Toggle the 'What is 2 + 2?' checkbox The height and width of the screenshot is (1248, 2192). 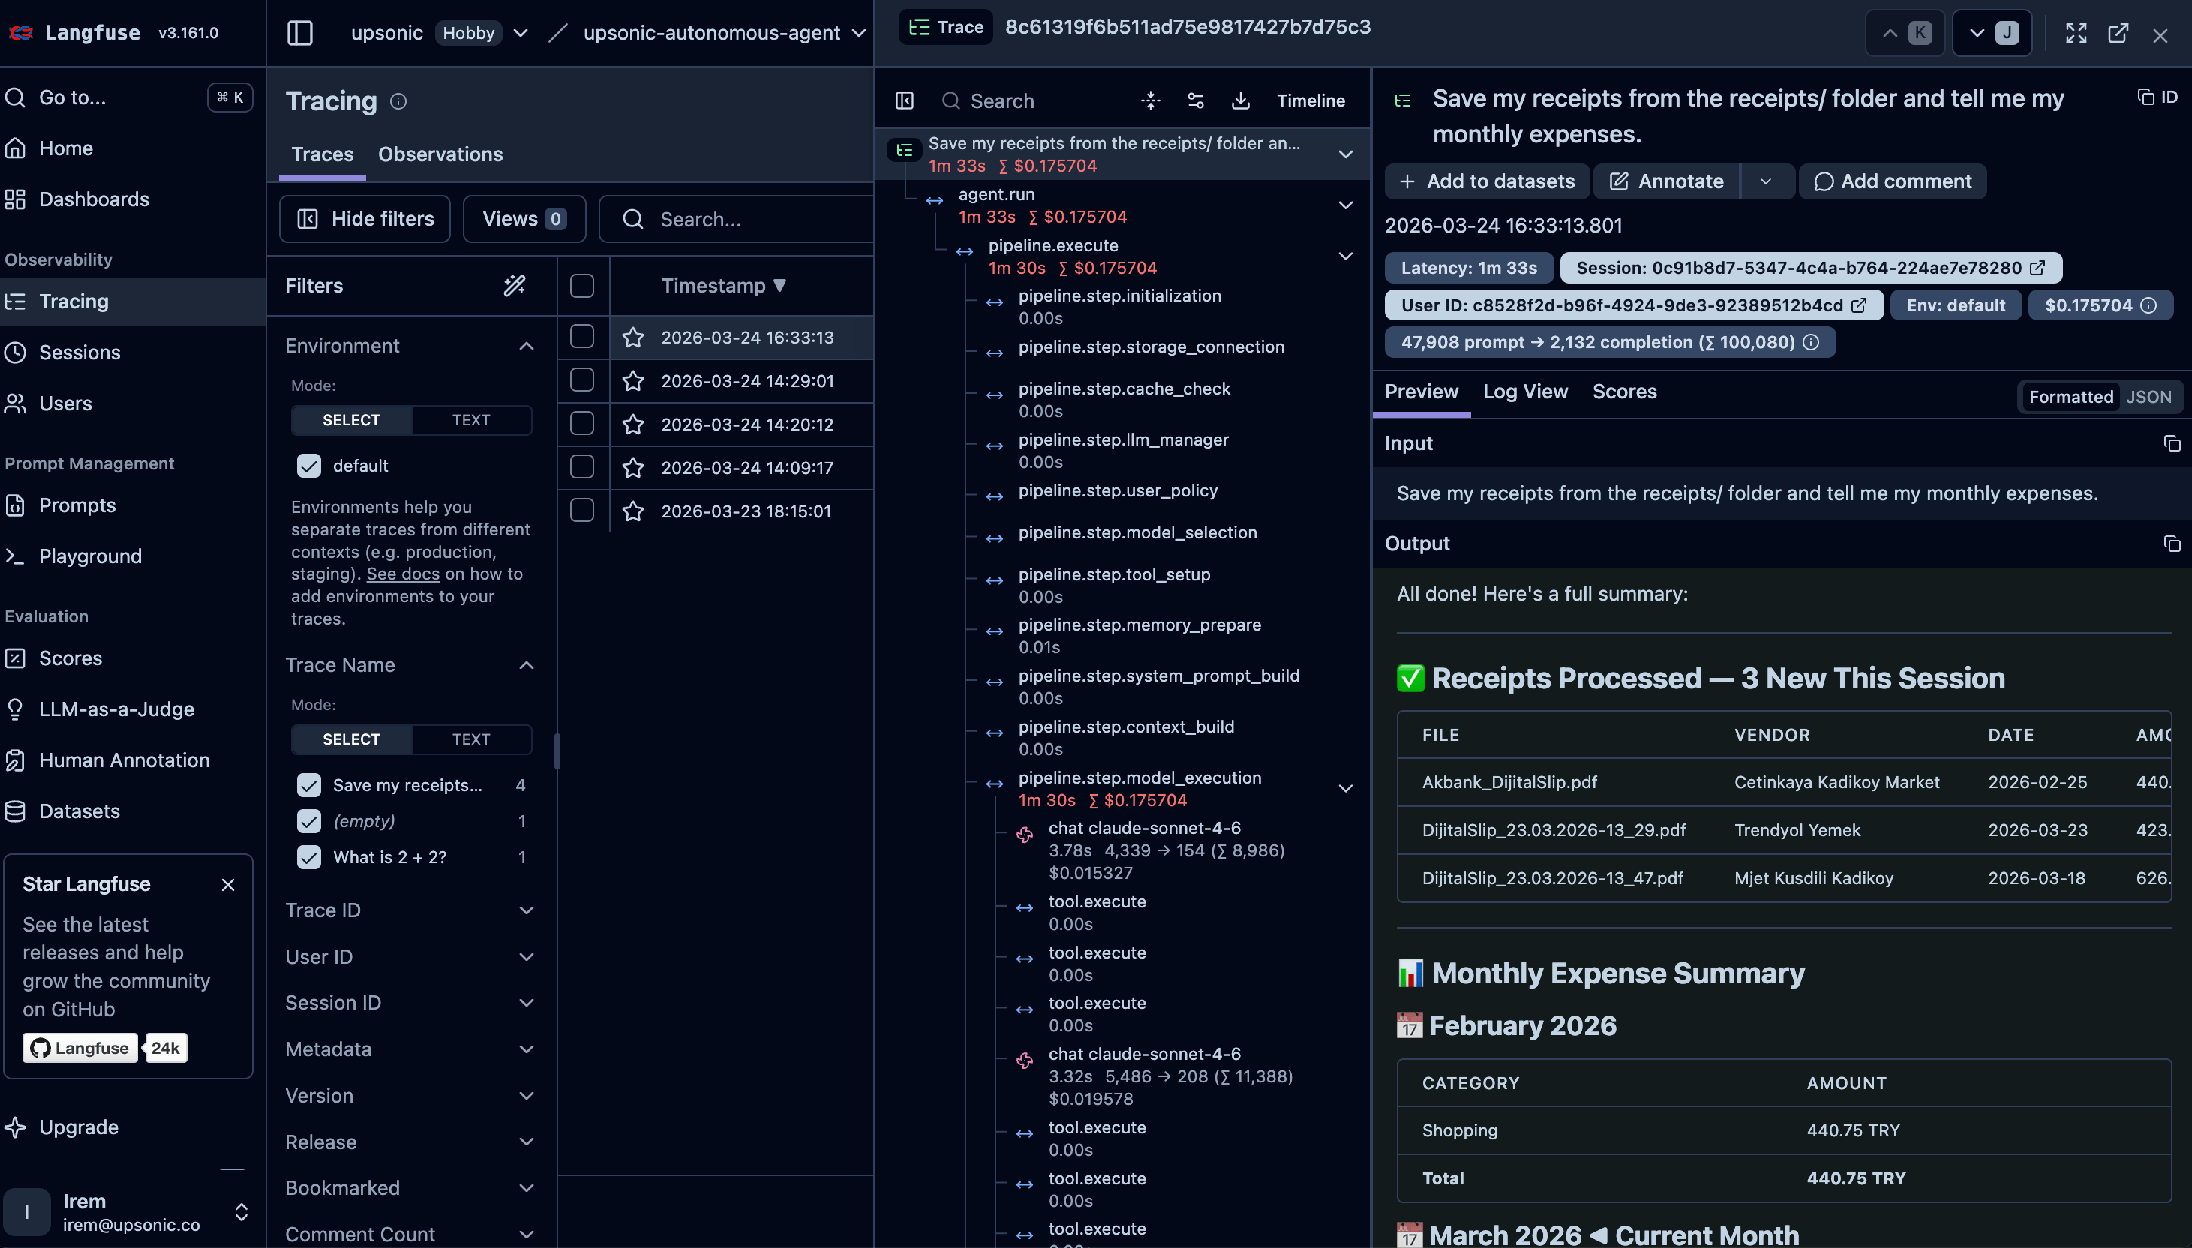coord(308,857)
